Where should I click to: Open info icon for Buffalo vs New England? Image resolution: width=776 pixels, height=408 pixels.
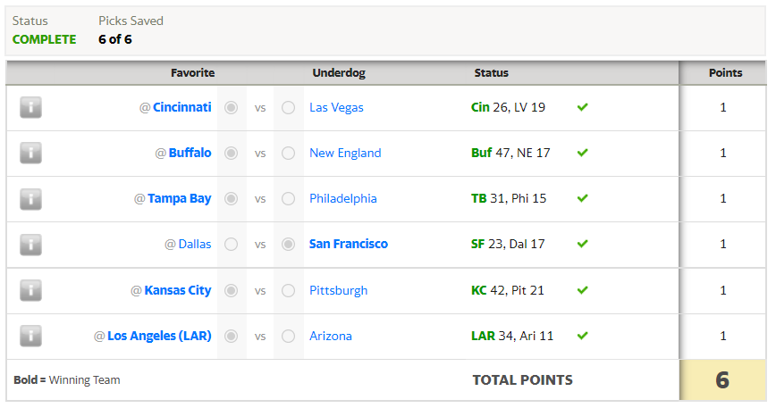[x=30, y=153]
